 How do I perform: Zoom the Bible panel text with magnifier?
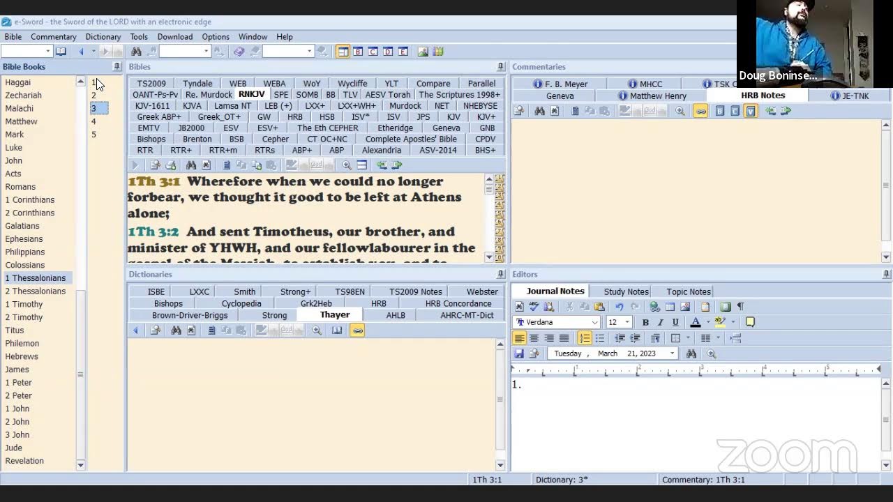click(x=347, y=165)
